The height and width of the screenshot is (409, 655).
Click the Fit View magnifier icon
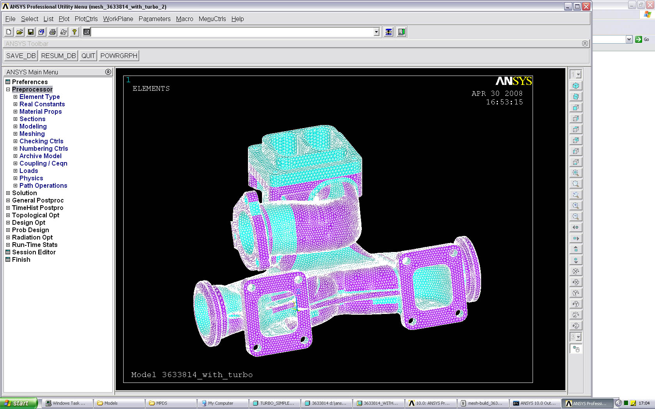tap(576, 173)
